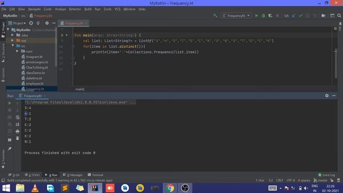Screen dimensions: 343x193
Task: Toggle soft-wrap in the Run console
Action: pyautogui.click(x=18, y=117)
